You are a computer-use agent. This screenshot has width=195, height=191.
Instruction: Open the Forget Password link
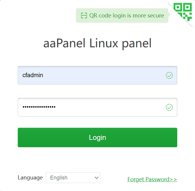click(x=152, y=179)
